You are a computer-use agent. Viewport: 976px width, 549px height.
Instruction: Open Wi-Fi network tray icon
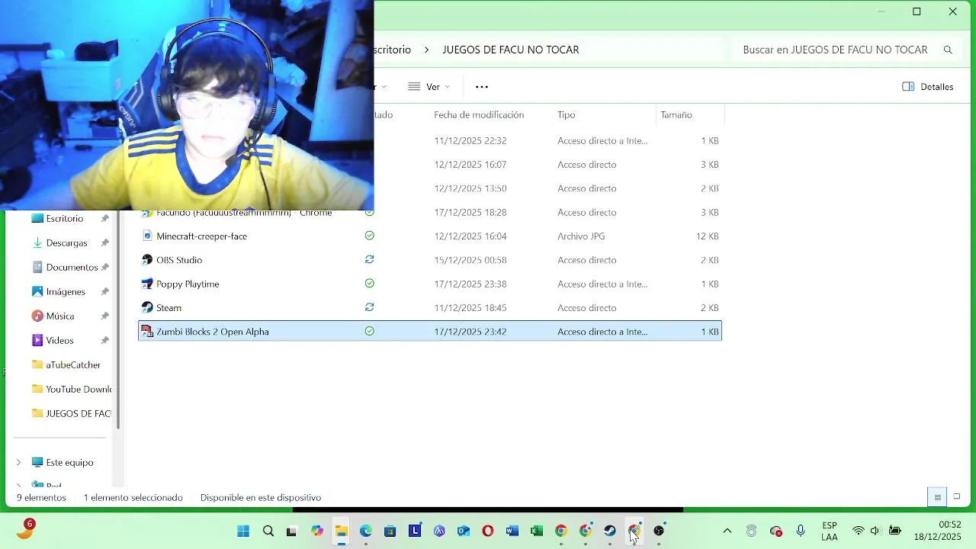tap(859, 531)
